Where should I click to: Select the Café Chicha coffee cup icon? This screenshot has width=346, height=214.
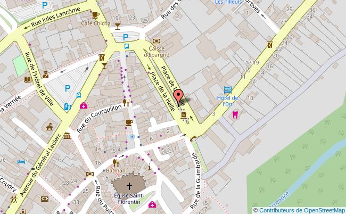95,15
